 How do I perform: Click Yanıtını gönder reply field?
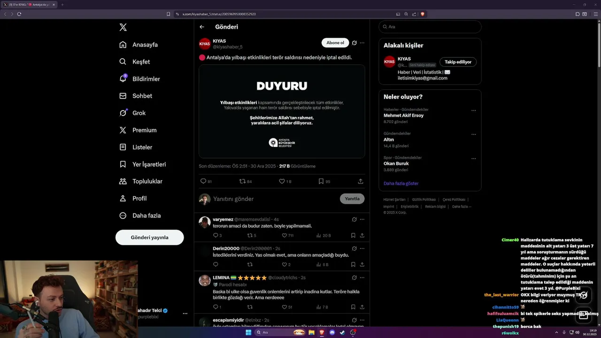tap(275, 199)
